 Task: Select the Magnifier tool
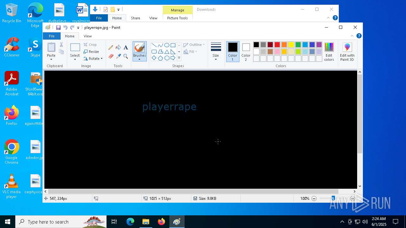coord(126,56)
